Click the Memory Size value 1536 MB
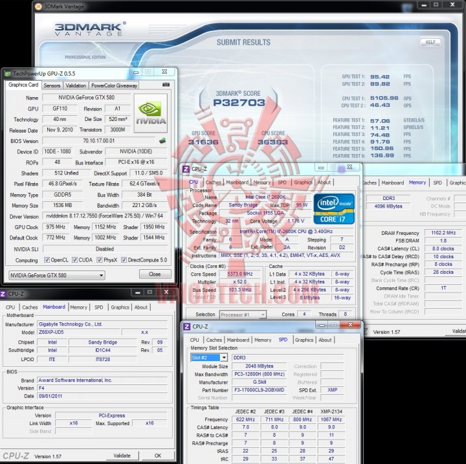Viewport: 466px width, 464px height. [62, 205]
